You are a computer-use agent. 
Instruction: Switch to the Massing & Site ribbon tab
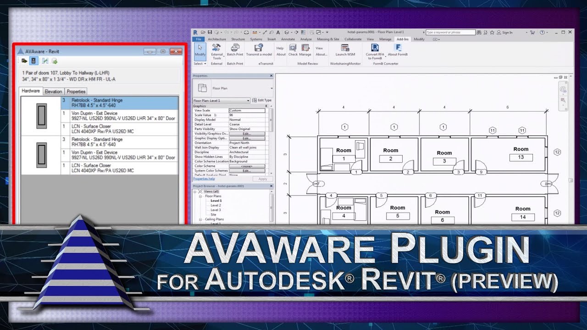[x=328, y=39]
